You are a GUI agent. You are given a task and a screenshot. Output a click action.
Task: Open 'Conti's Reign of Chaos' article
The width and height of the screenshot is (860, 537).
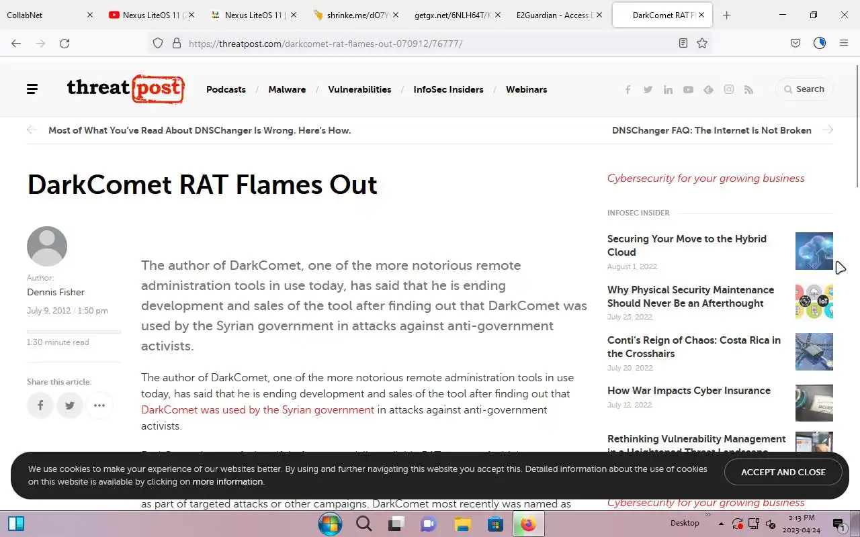point(694,347)
